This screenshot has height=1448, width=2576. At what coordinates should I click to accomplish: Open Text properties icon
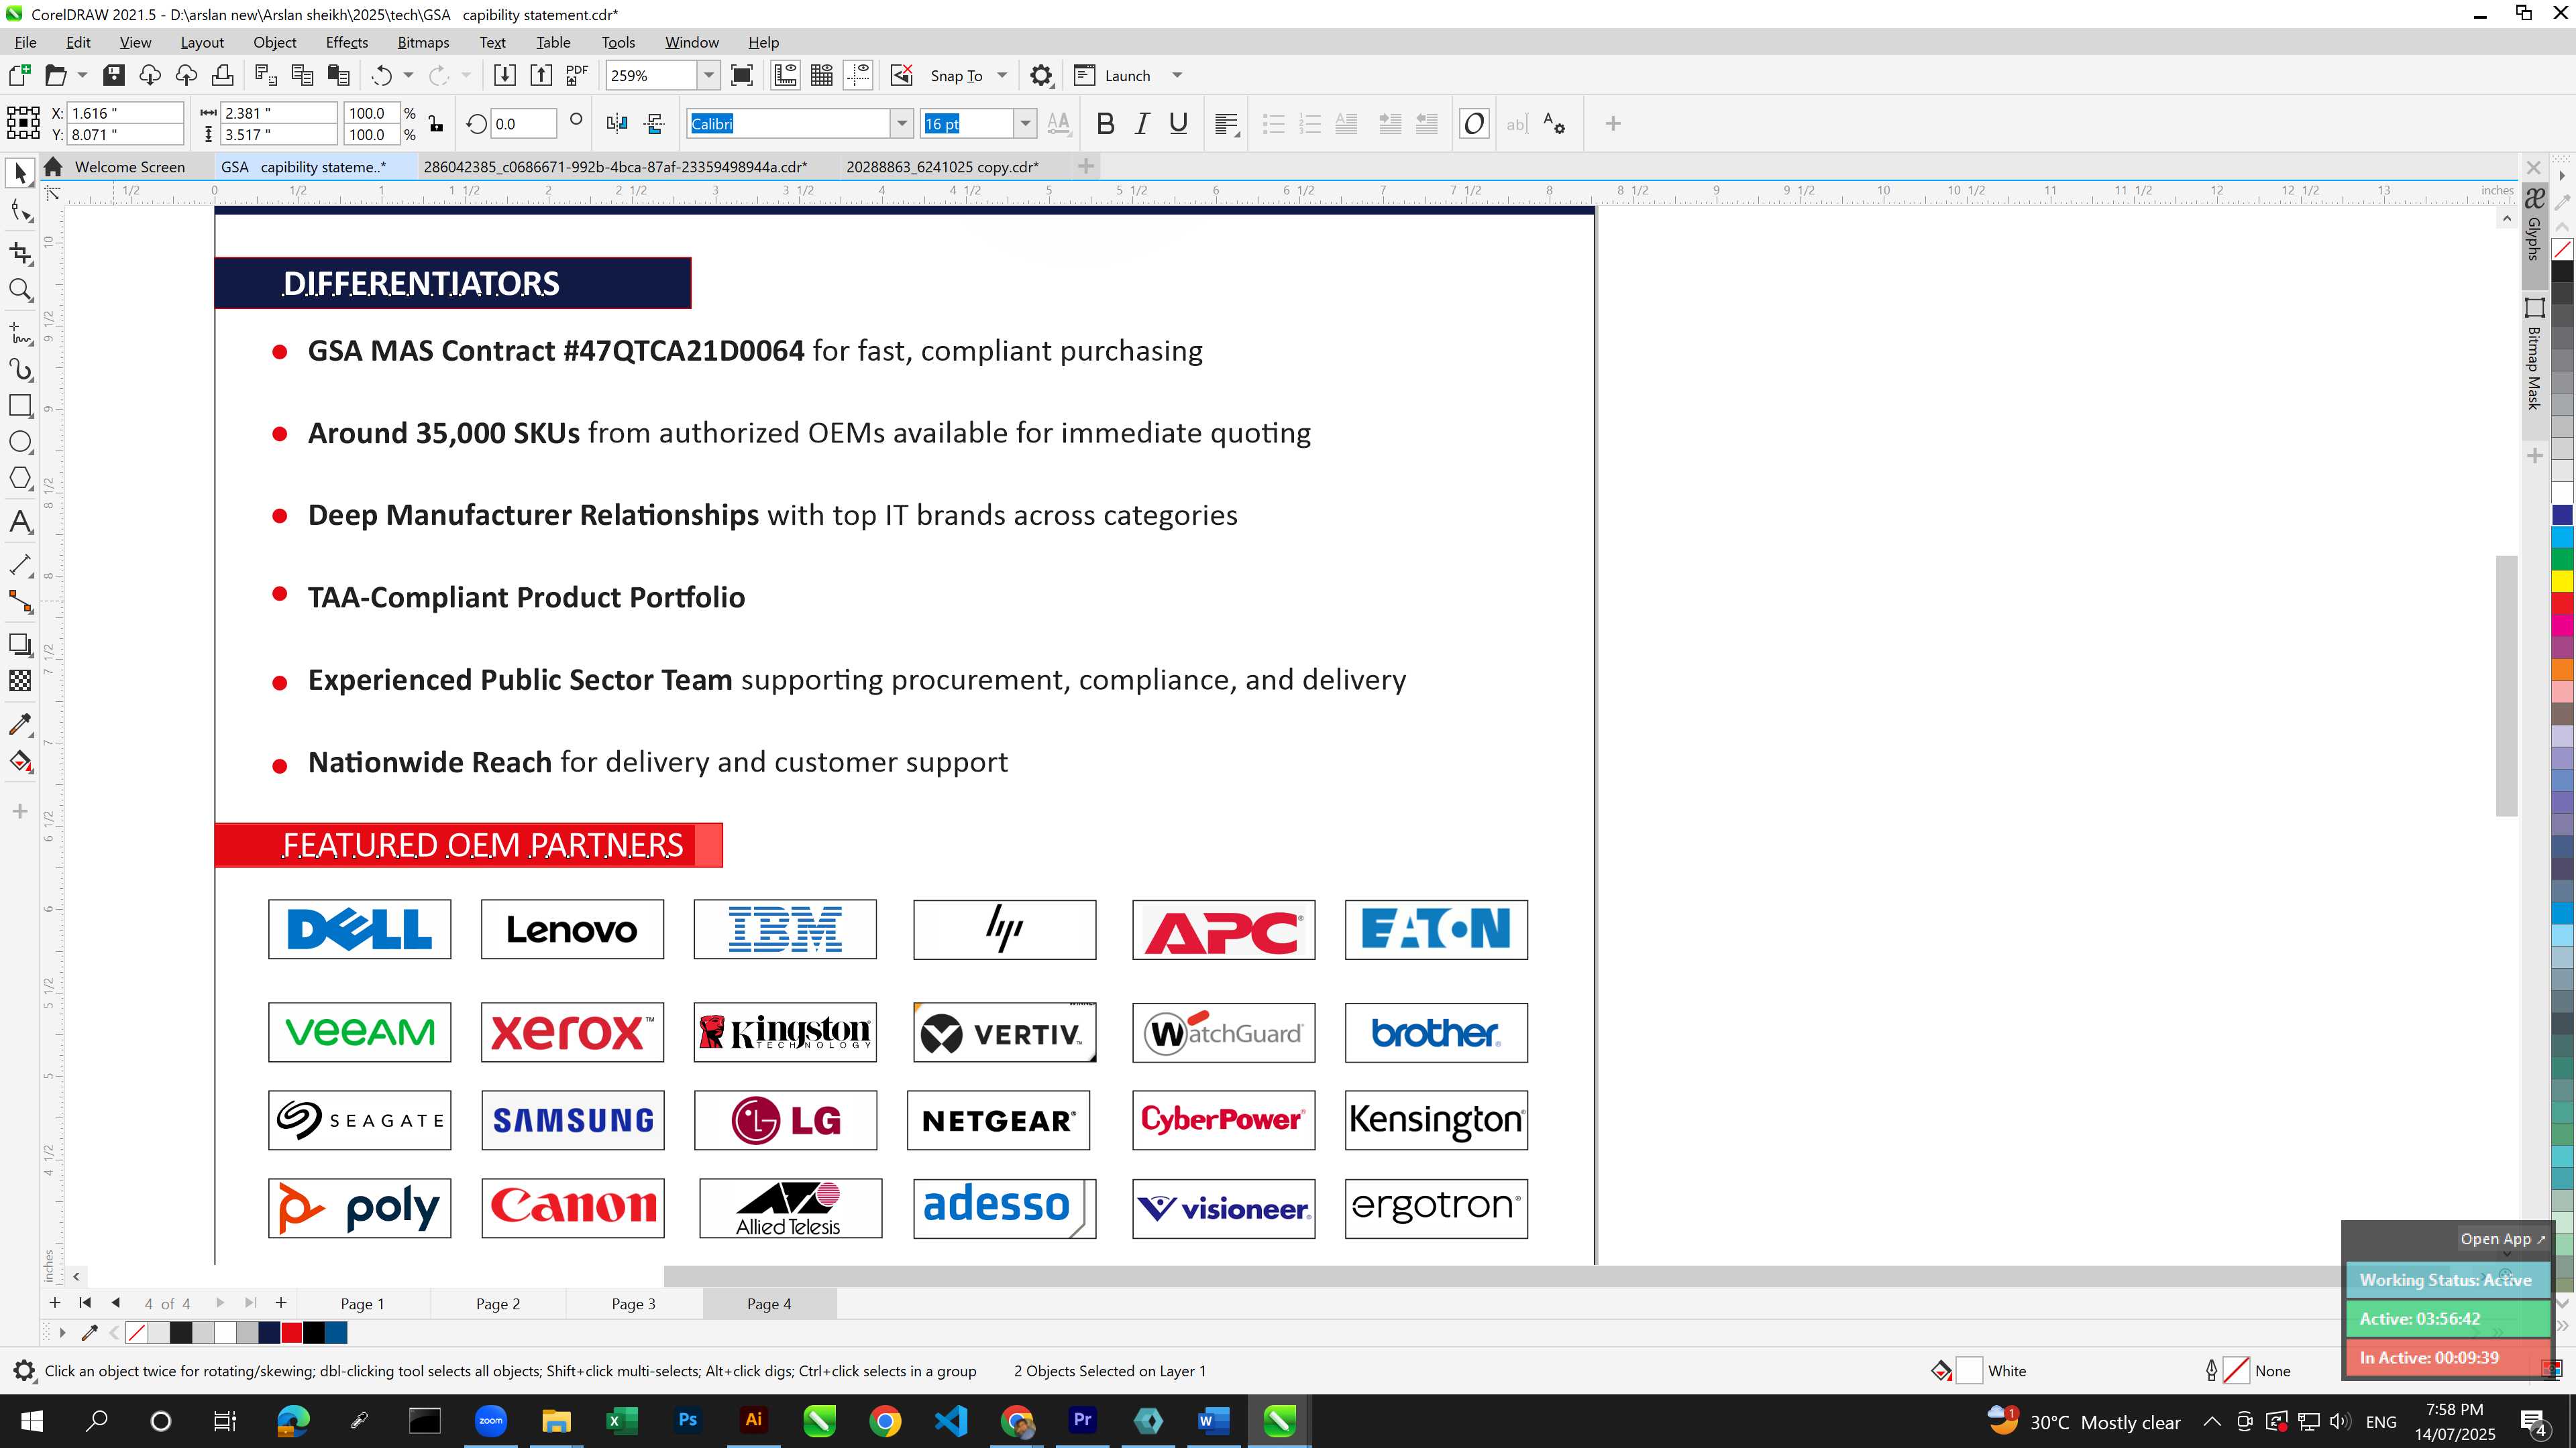point(1553,124)
